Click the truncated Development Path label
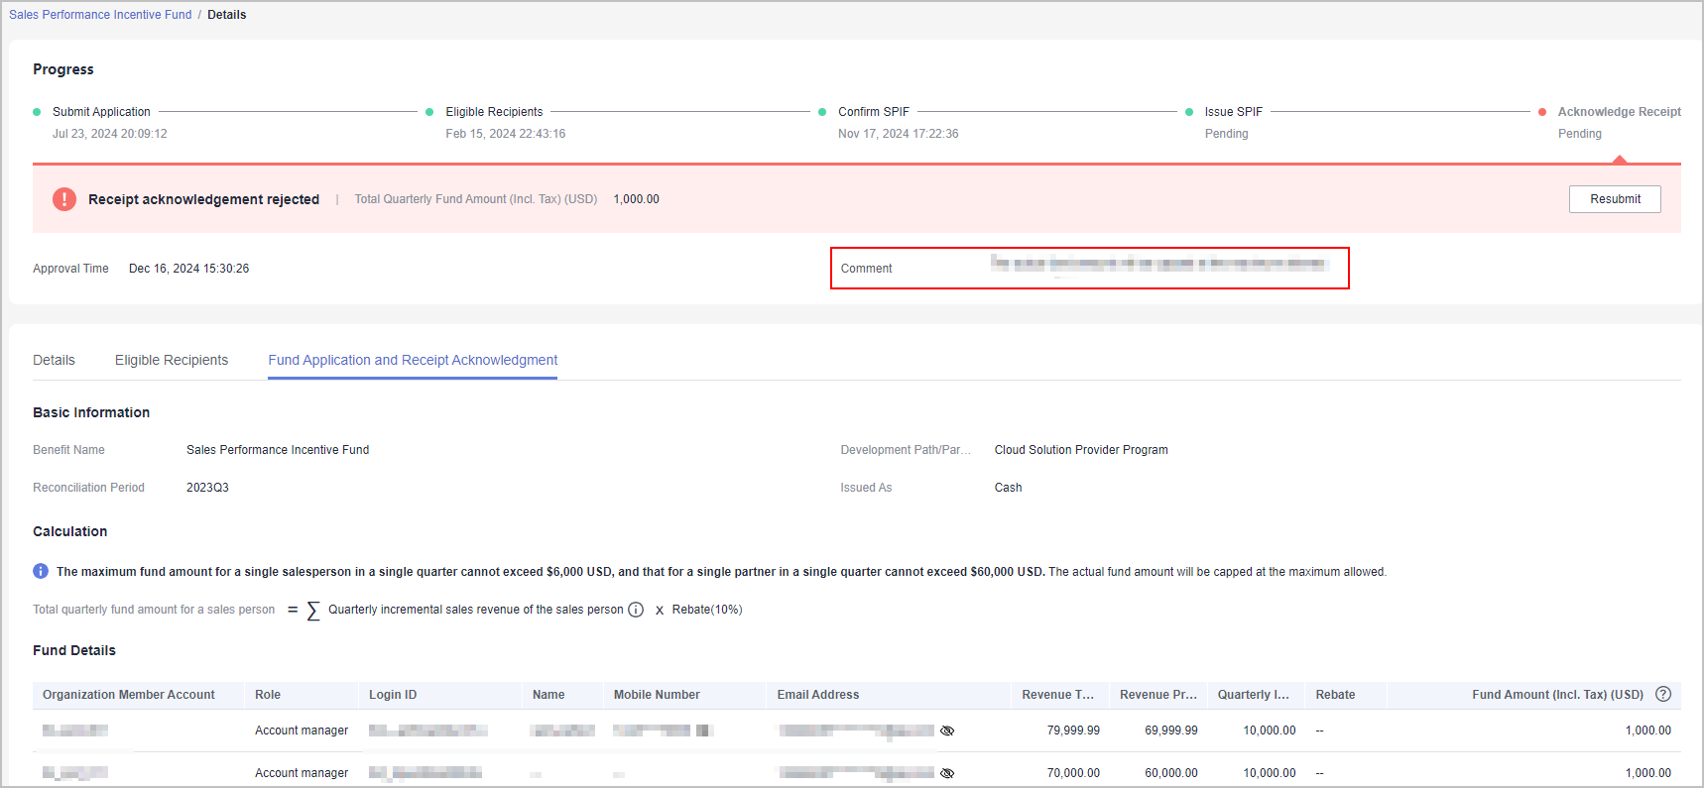 [905, 450]
